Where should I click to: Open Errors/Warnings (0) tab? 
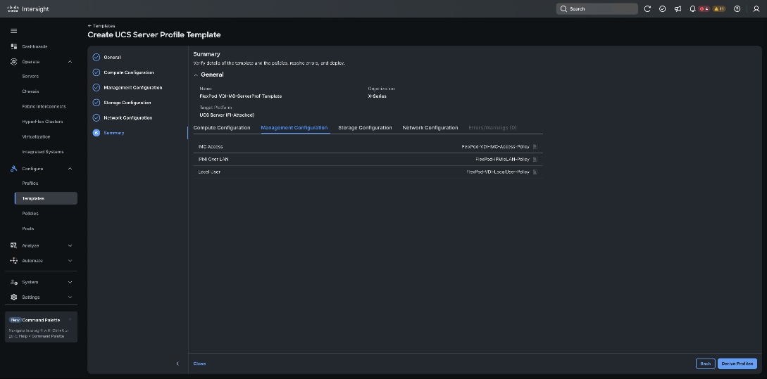tap(492, 127)
